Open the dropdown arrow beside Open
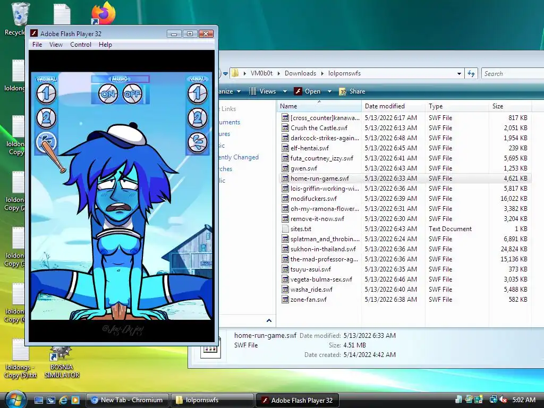 coord(329,91)
